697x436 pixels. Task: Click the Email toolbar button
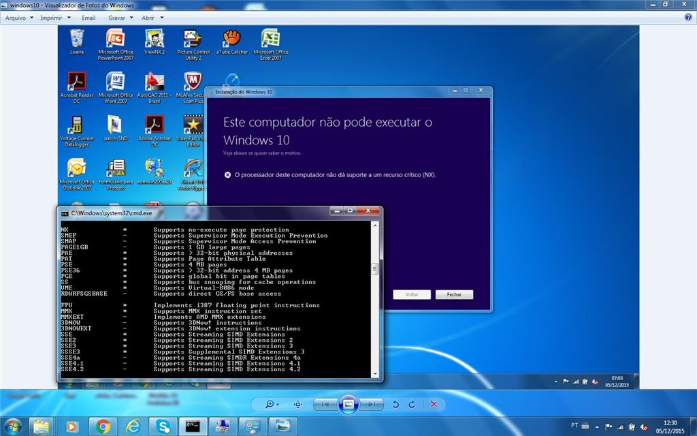pyautogui.click(x=88, y=18)
